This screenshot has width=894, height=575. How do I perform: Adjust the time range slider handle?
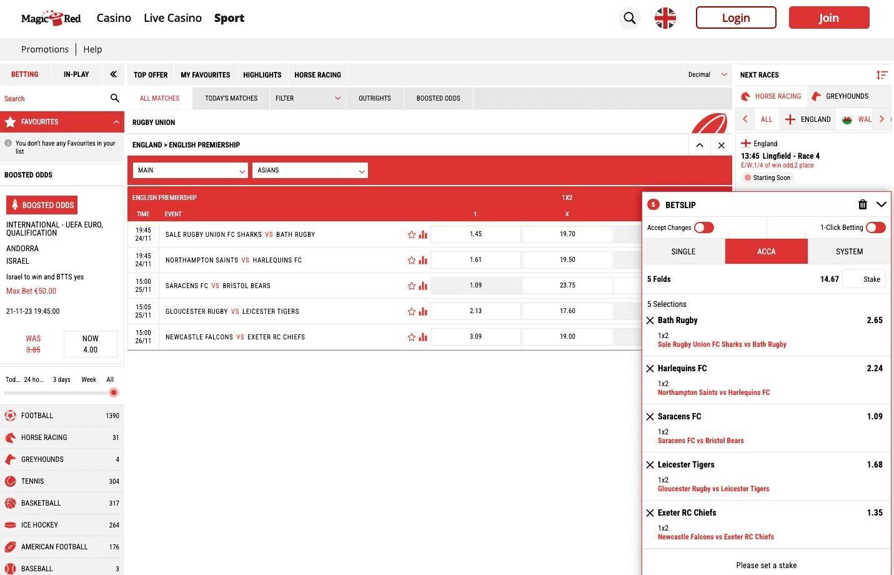pos(114,392)
